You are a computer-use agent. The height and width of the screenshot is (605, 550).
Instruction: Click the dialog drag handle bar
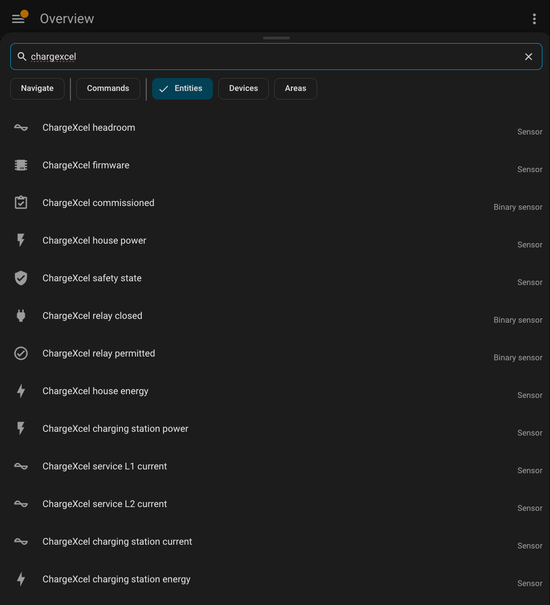276,38
